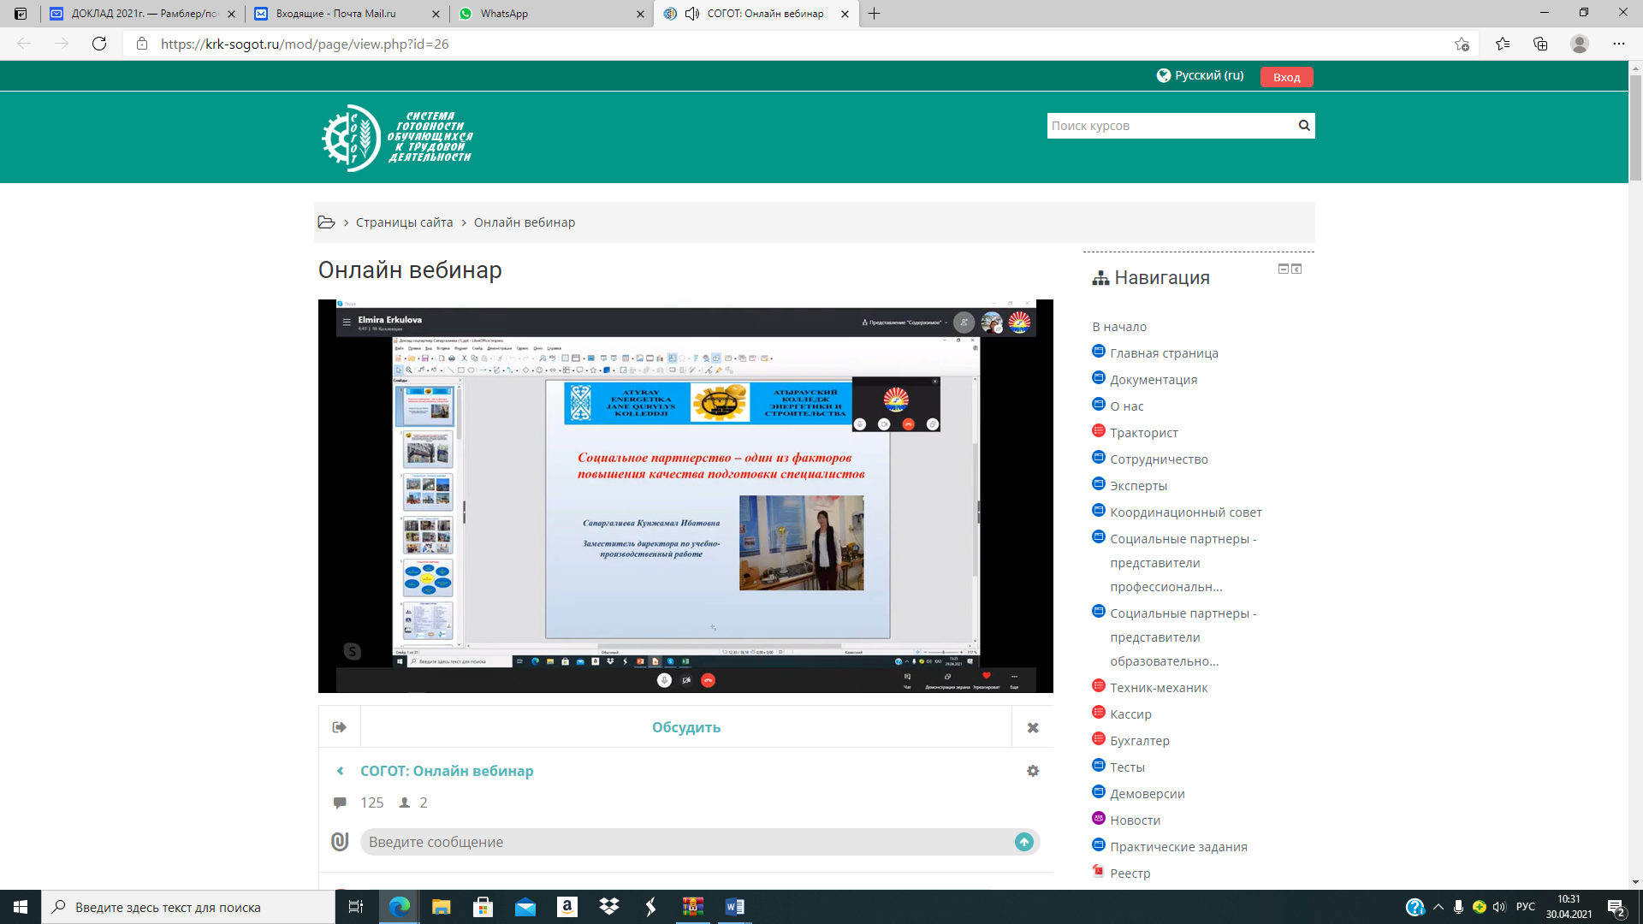Open the Тракторист navigation item
Viewport: 1643px width, 924px height.
point(1143,433)
